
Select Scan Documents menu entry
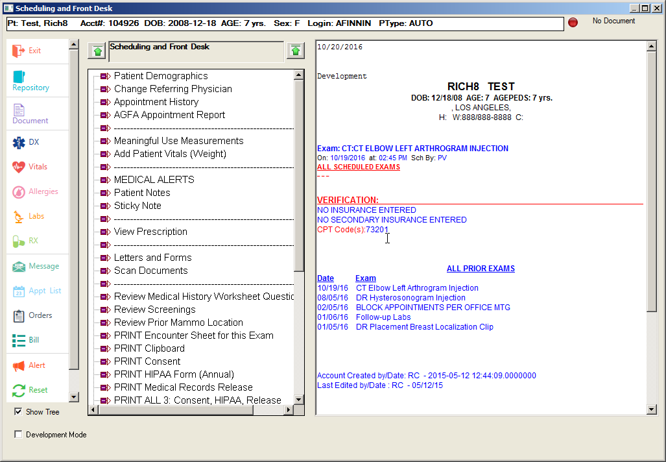[150, 271]
